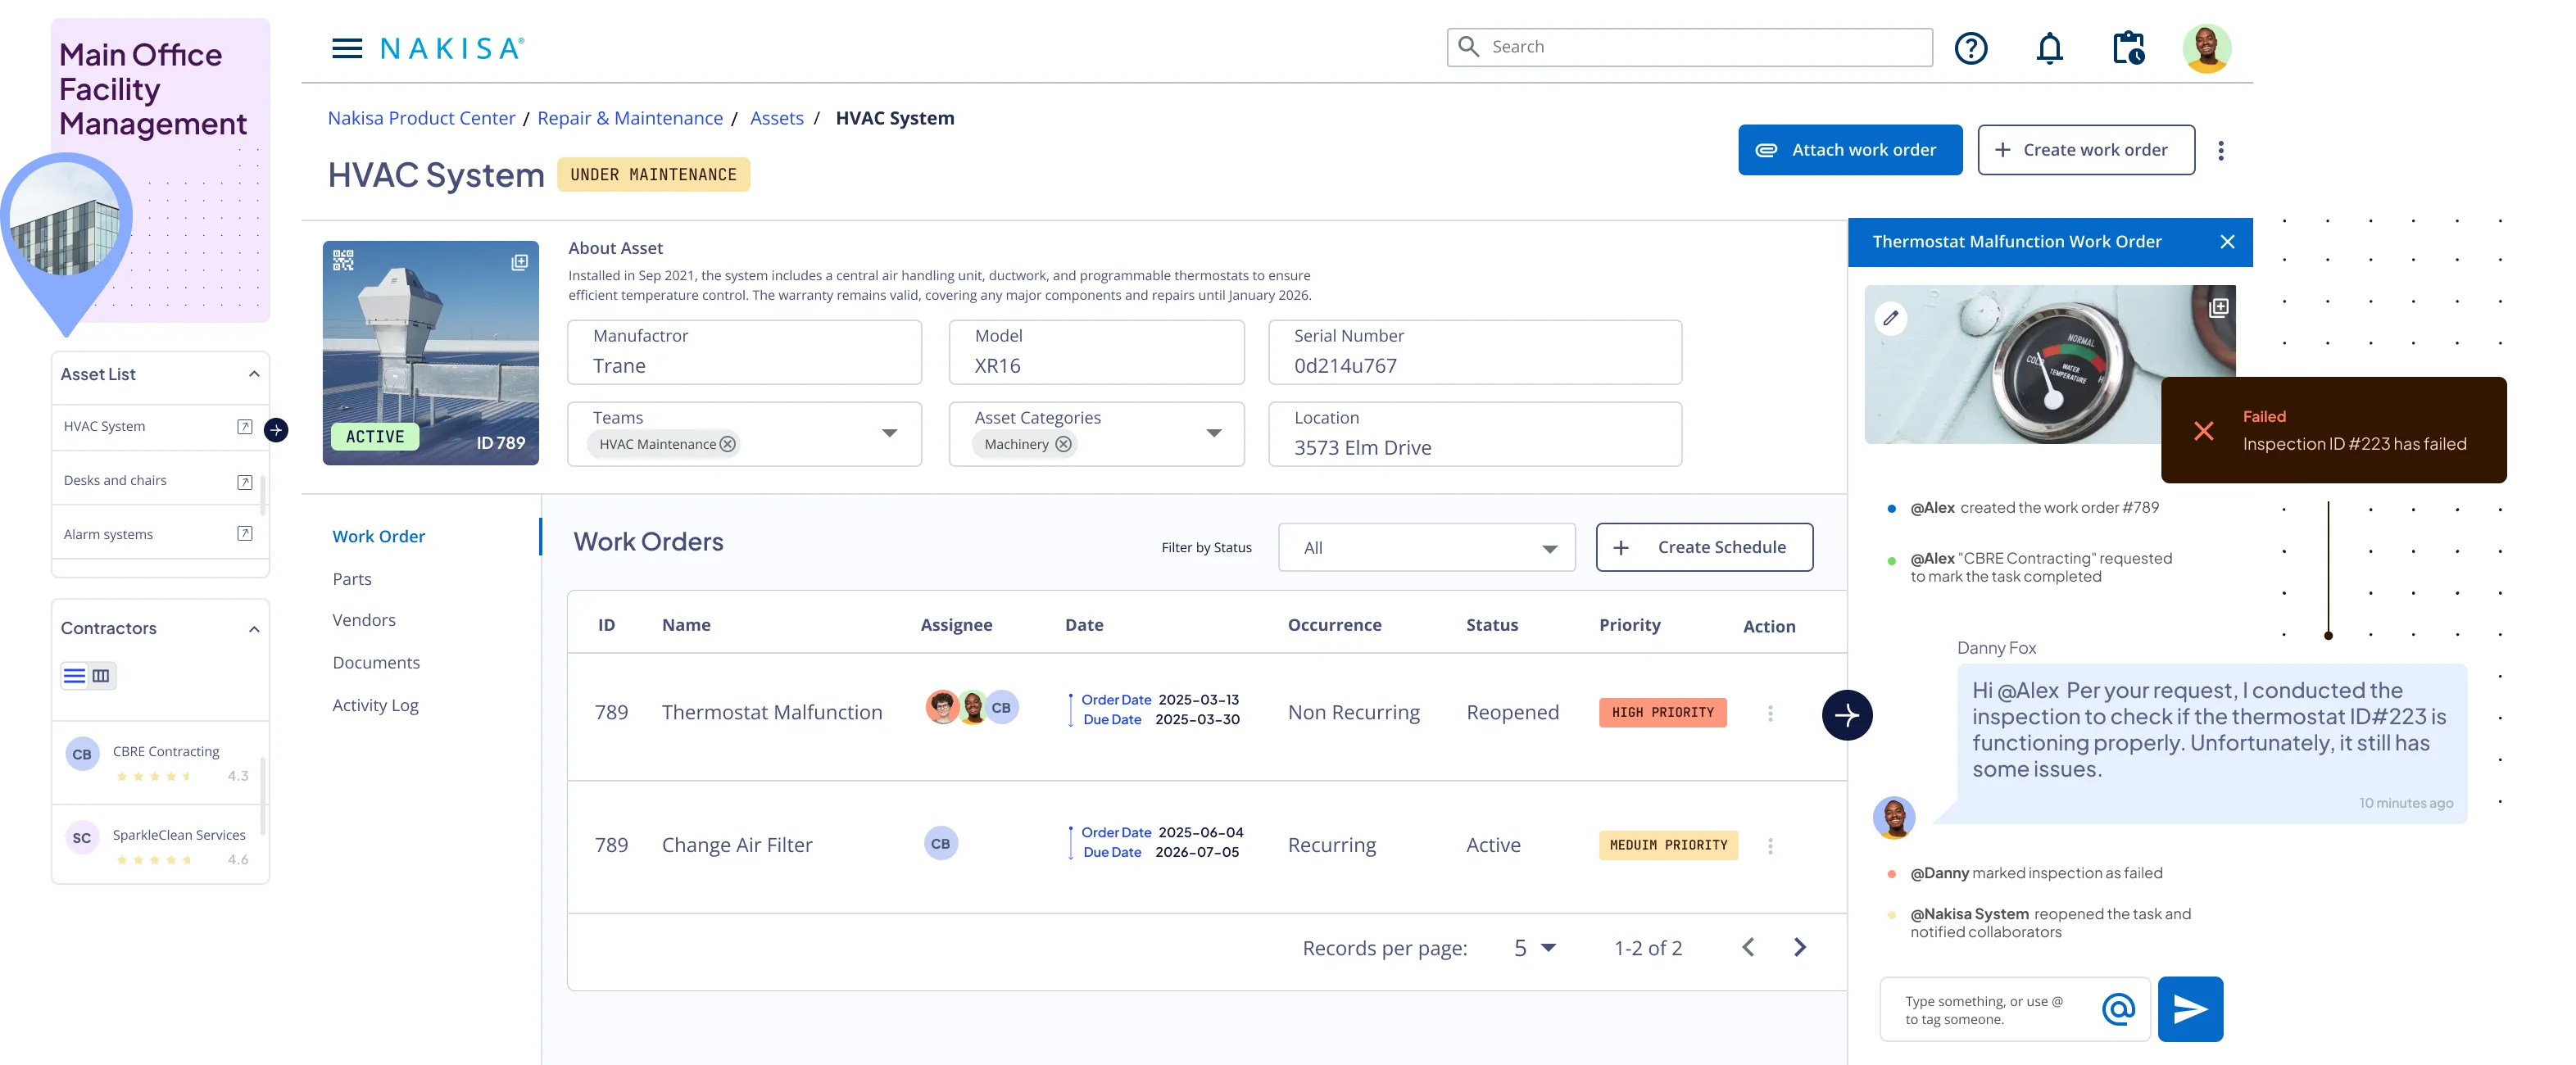Open the help question mark icon
Screen dimensions: 2576x1065
[1970, 48]
